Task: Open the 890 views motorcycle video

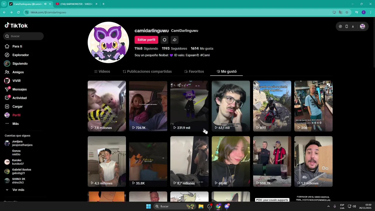Action: coord(272,106)
